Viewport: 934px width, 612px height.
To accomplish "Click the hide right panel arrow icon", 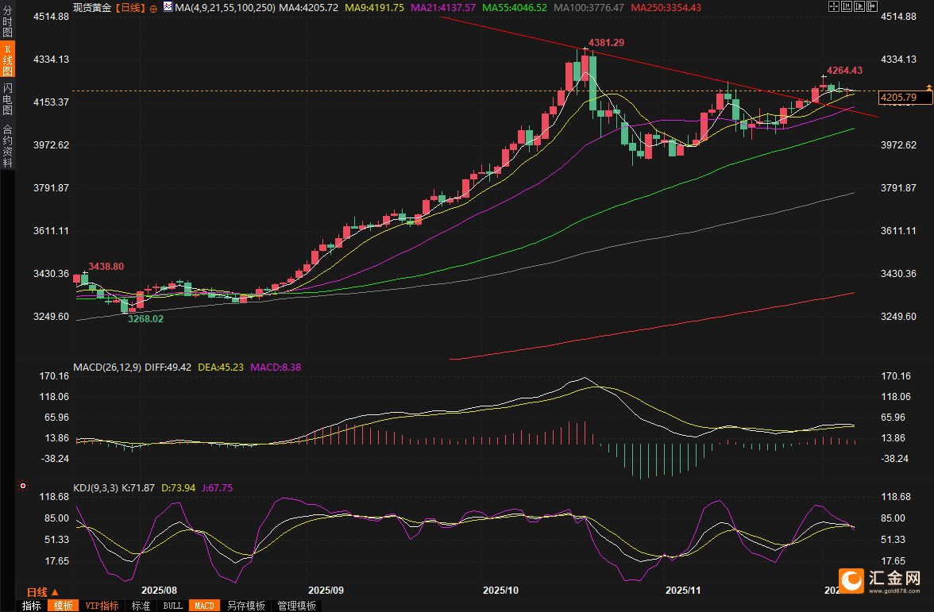I will pyautogui.click(x=872, y=6).
